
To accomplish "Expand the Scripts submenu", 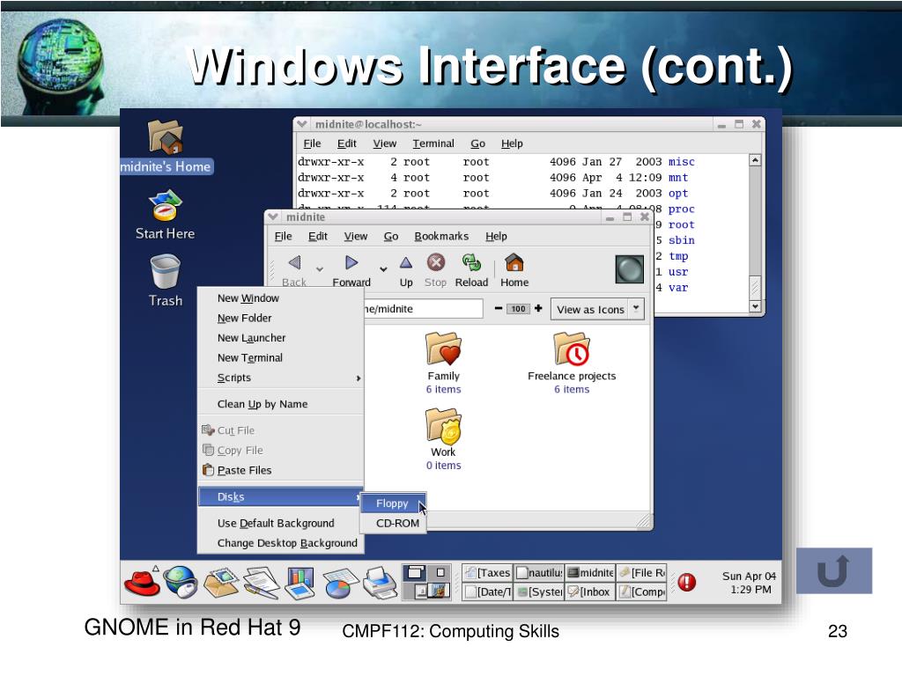I will pyautogui.click(x=281, y=378).
